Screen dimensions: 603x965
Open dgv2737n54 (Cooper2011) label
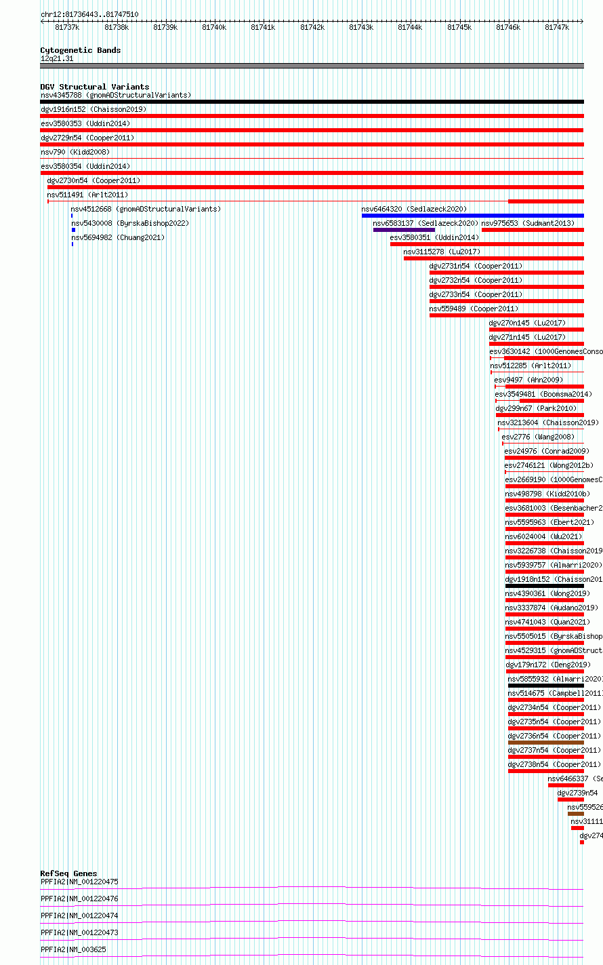pos(554,750)
